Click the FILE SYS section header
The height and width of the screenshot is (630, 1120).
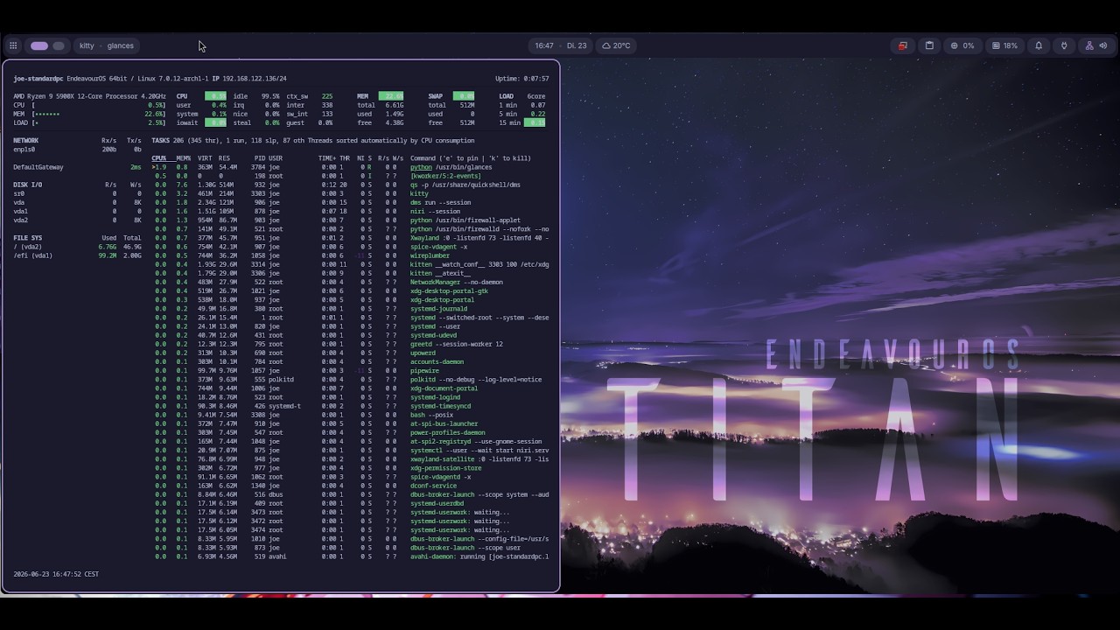click(28, 238)
